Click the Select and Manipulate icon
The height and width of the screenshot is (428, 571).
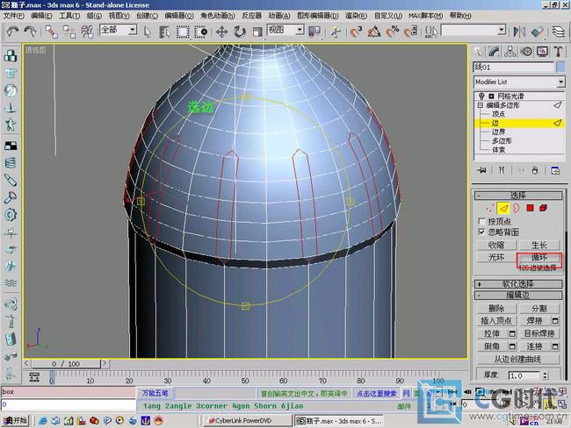coord(336,32)
